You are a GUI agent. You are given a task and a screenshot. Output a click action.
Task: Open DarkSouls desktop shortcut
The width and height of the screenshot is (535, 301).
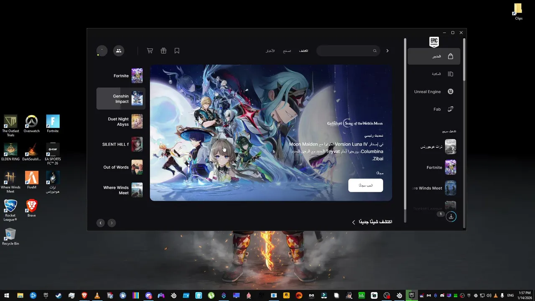(x=32, y=152)
